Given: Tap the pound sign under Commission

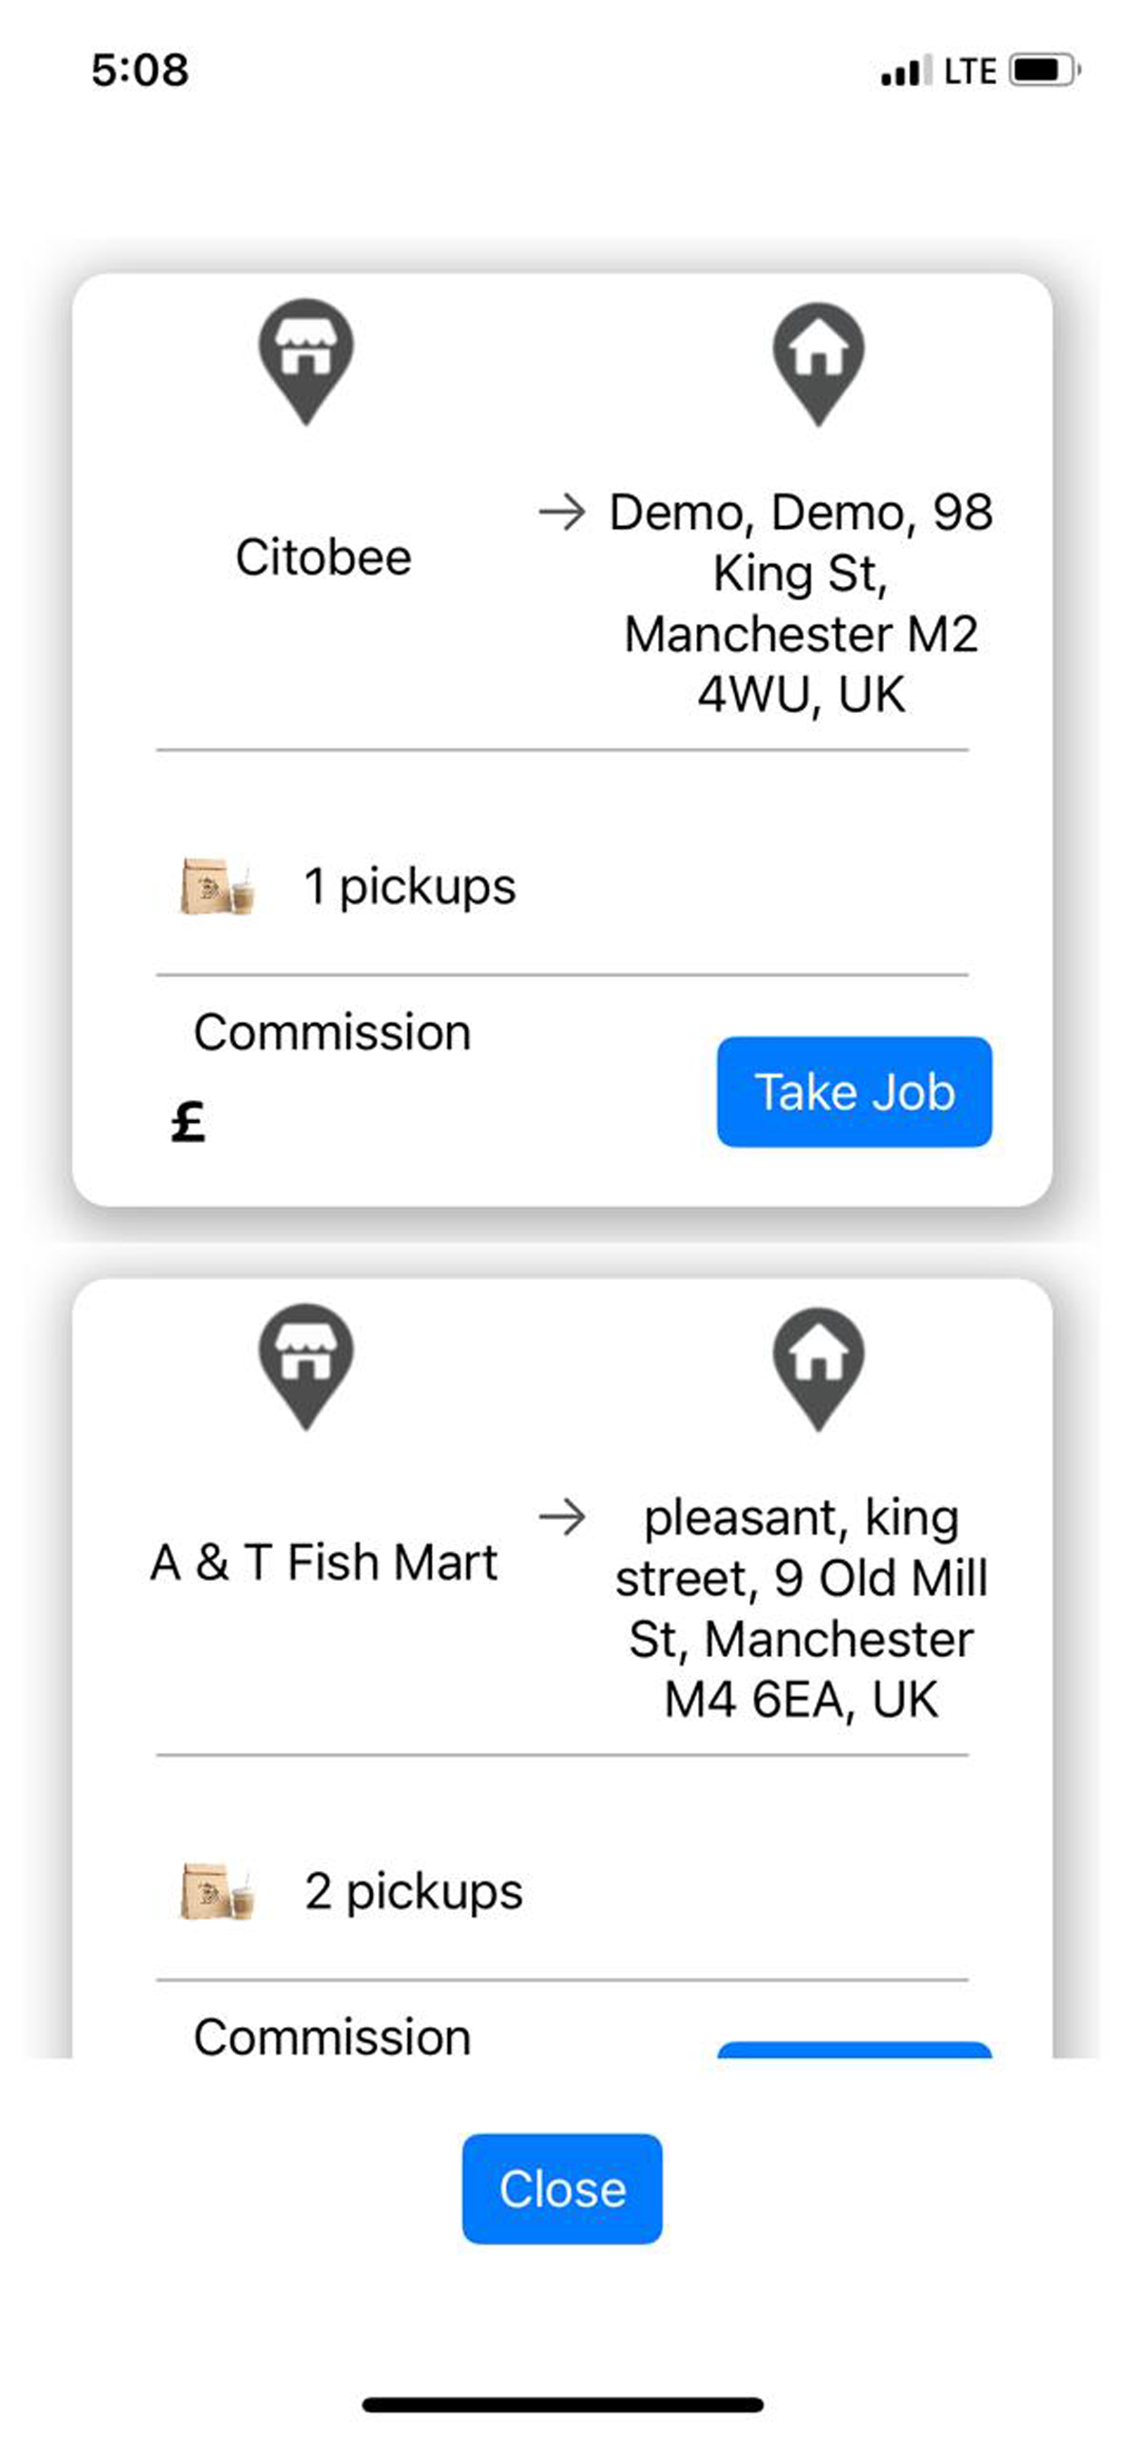Looking at the screenshot, I should point(189,1124).
